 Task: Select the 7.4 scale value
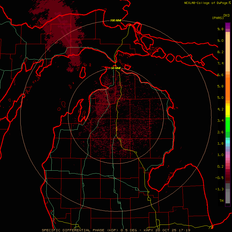click(x=220, y=63)
